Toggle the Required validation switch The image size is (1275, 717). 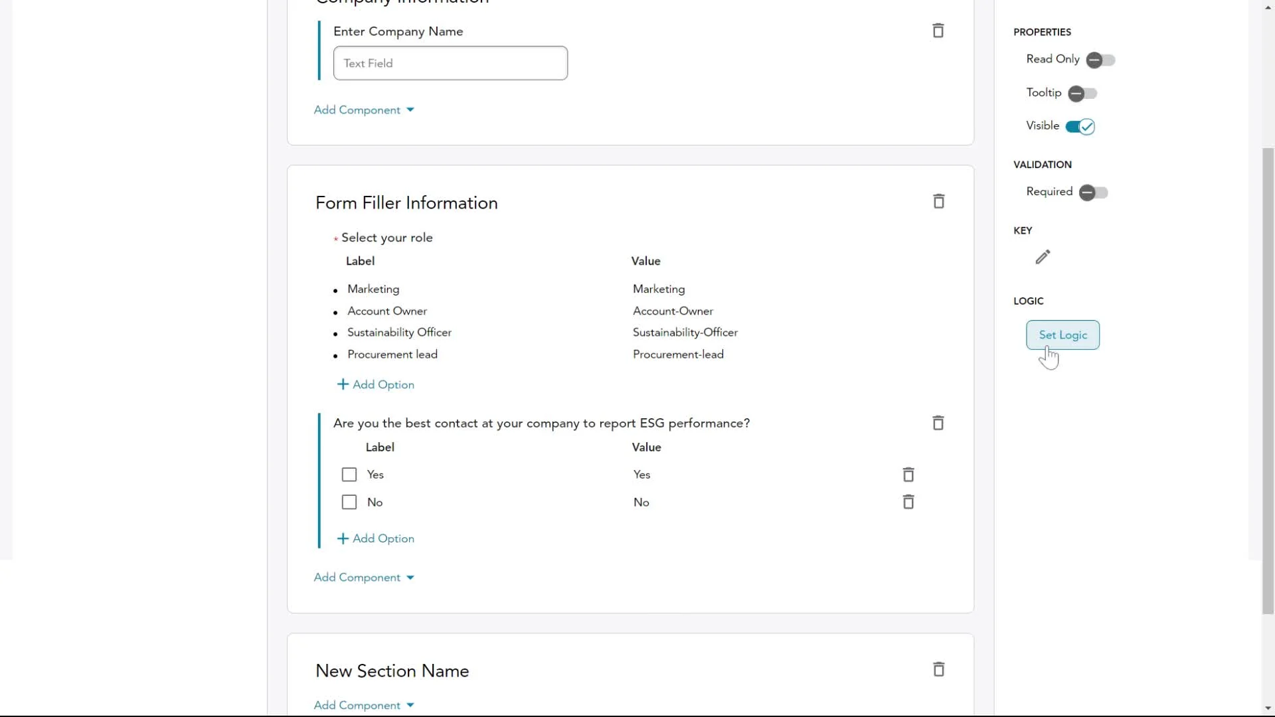point(1093,193)
